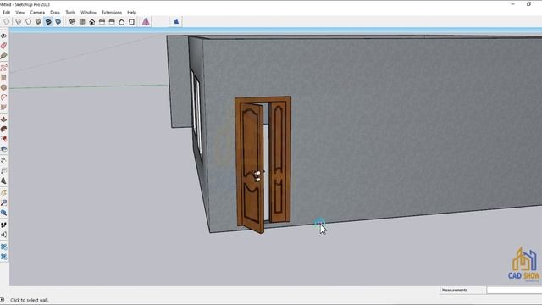Screen dimensions: 542x305
Task: Click inside the Measurements input box
Action: point(514,290)
